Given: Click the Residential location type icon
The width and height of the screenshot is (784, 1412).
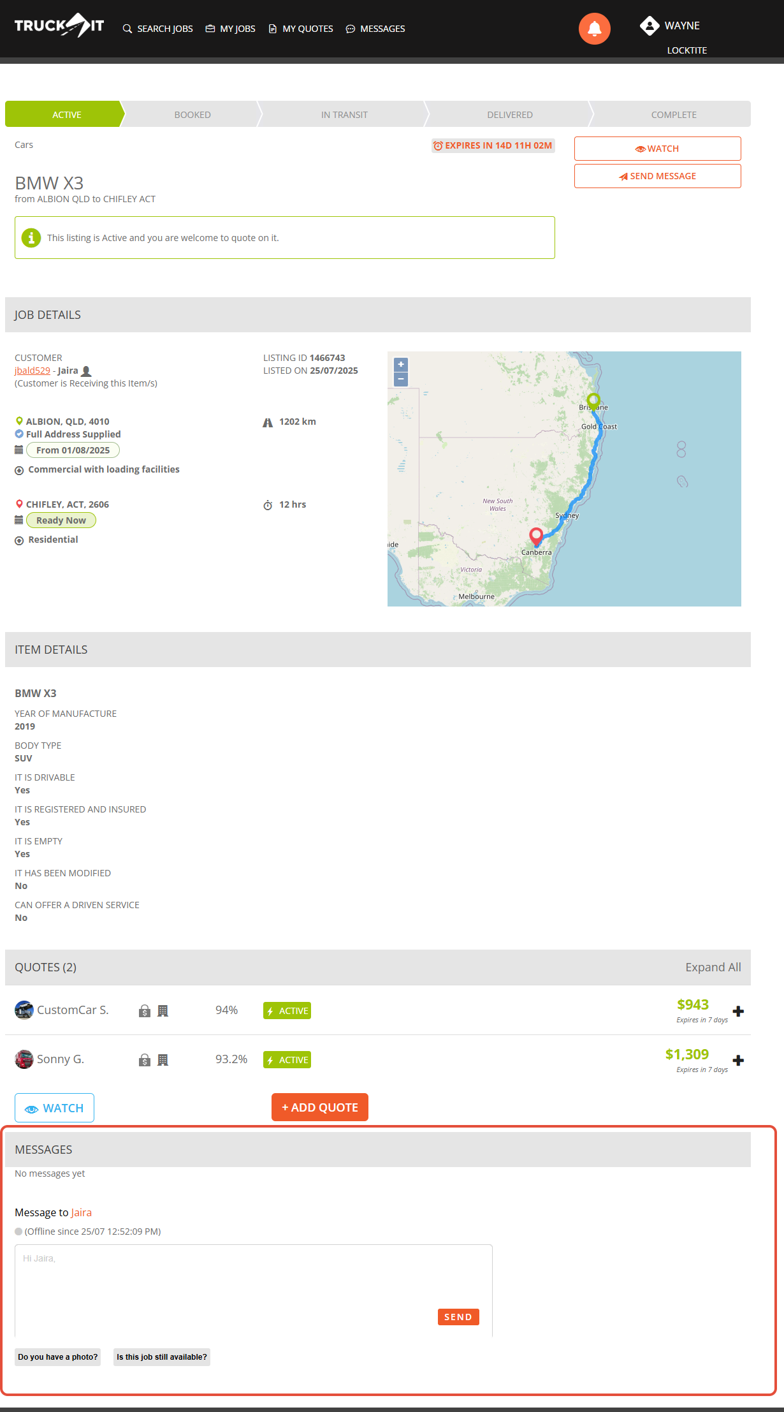Looking at the screenshot, I should (x=19, y=540).
